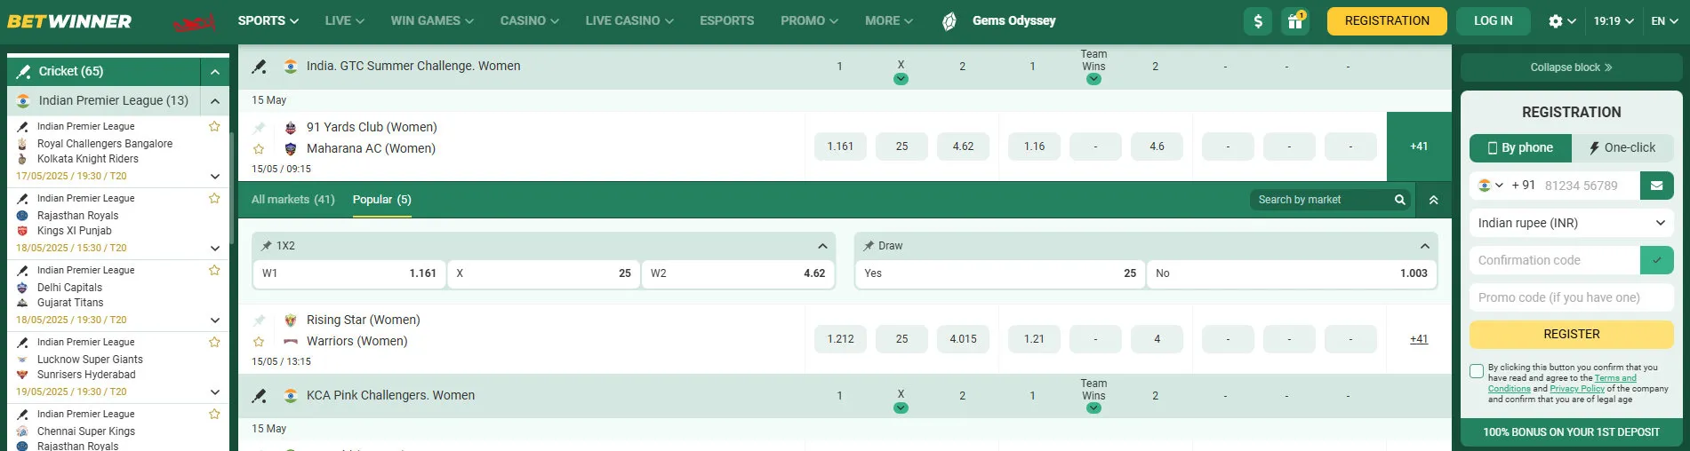Click the Search by market field
The image size is (1690, 451).
click(x=1320, y=200)
